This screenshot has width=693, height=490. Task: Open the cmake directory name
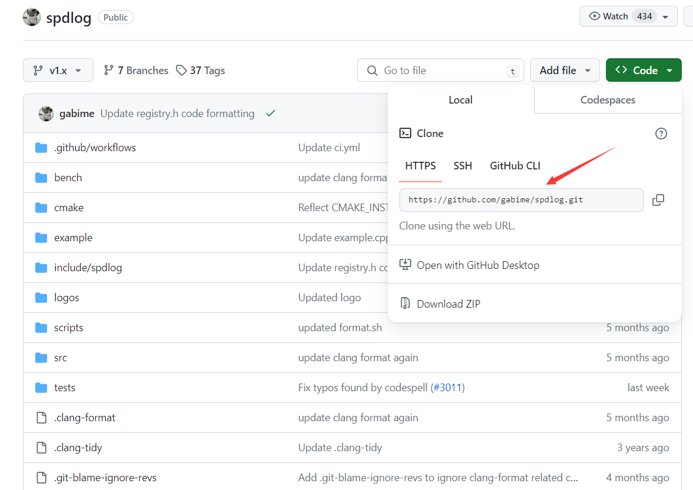(69, 208)
